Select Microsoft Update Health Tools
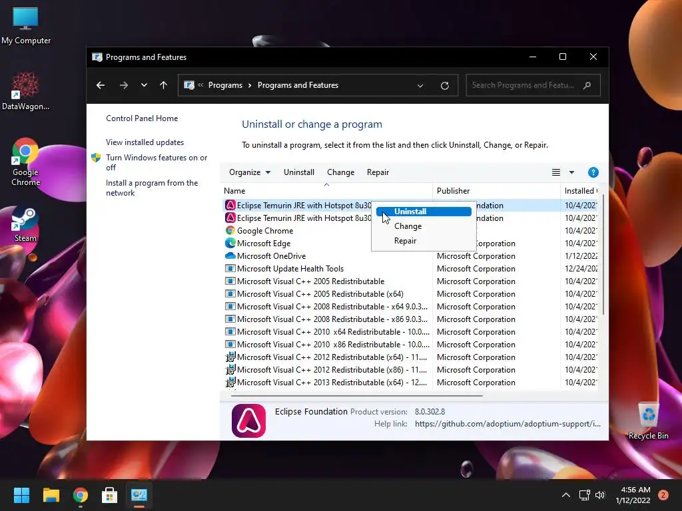Screen dimensions: 682x511 tap(290, 269)
